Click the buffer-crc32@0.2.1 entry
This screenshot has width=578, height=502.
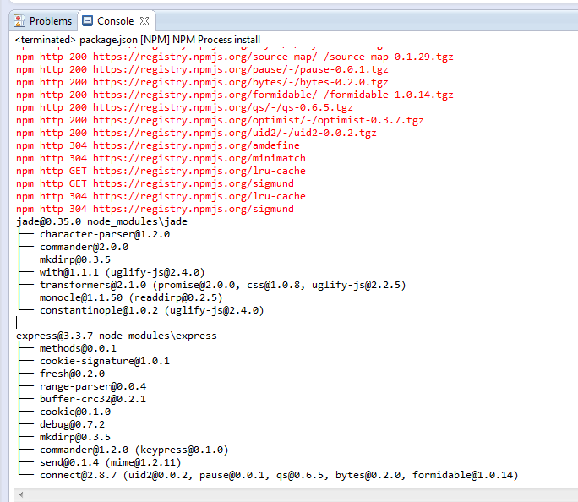click(93, 399)
